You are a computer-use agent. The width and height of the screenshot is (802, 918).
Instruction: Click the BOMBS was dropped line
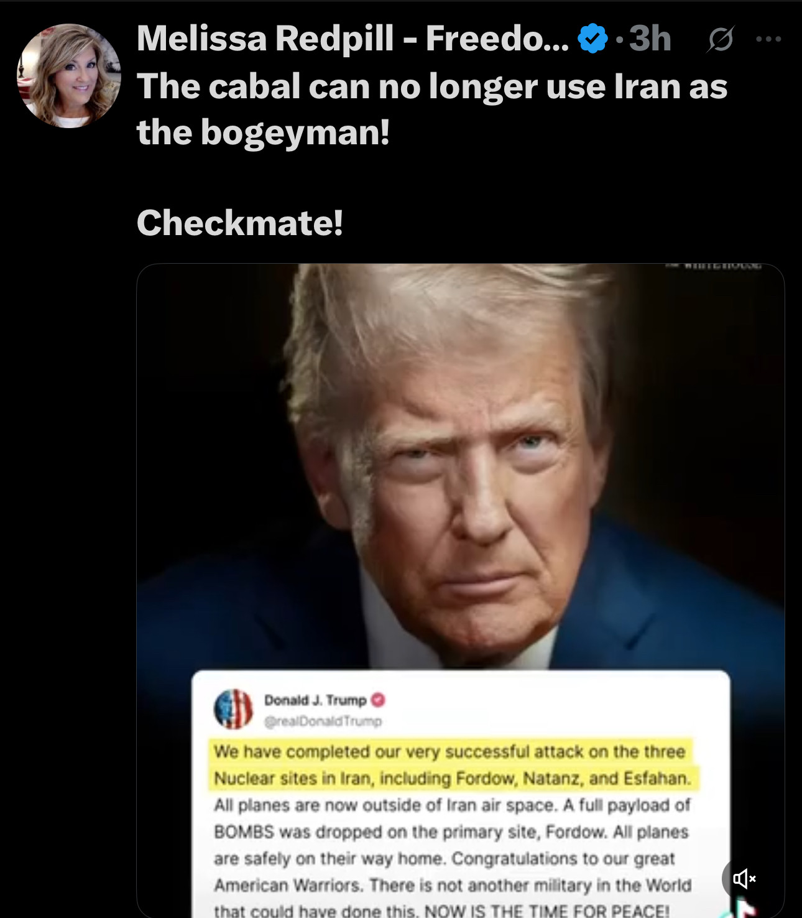(451, 832)
